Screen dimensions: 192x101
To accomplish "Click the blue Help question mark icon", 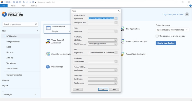I will (190, 6).
